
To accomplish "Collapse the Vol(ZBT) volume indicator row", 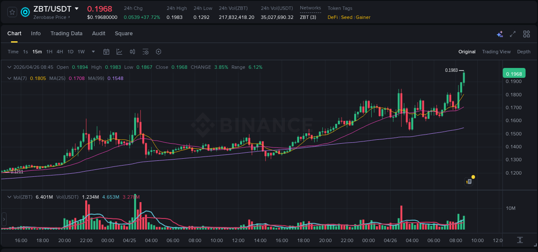I will (9, 197).
